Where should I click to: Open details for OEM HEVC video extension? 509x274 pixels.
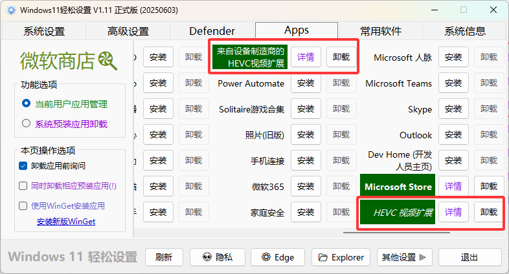click(x=306, y=57)
